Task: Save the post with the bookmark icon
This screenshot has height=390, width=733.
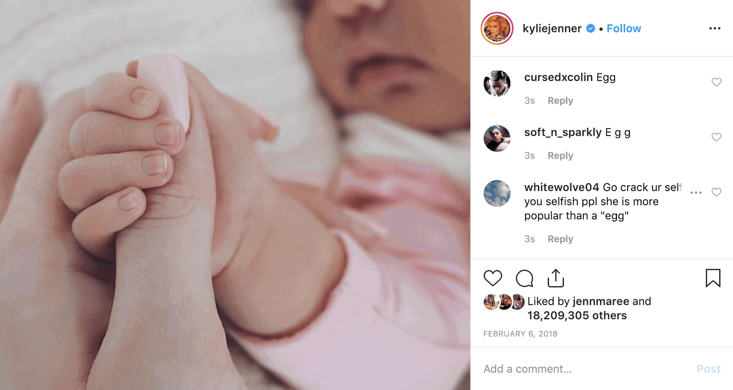Action: (713, 278)
